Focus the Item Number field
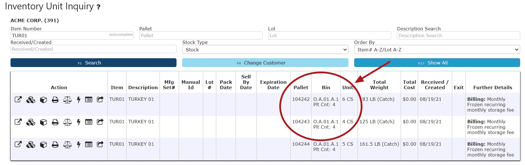Screen dimensions: 525x165 point(60,35)
